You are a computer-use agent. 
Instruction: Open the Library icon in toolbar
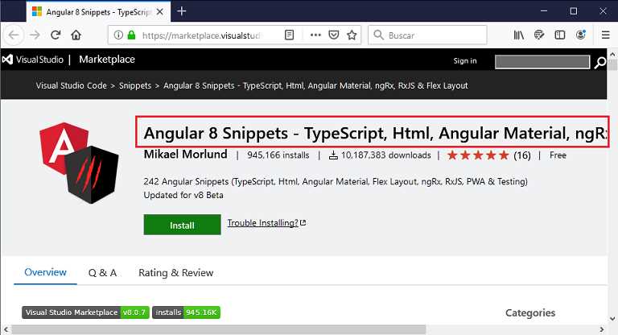click(x=519, y=35)
